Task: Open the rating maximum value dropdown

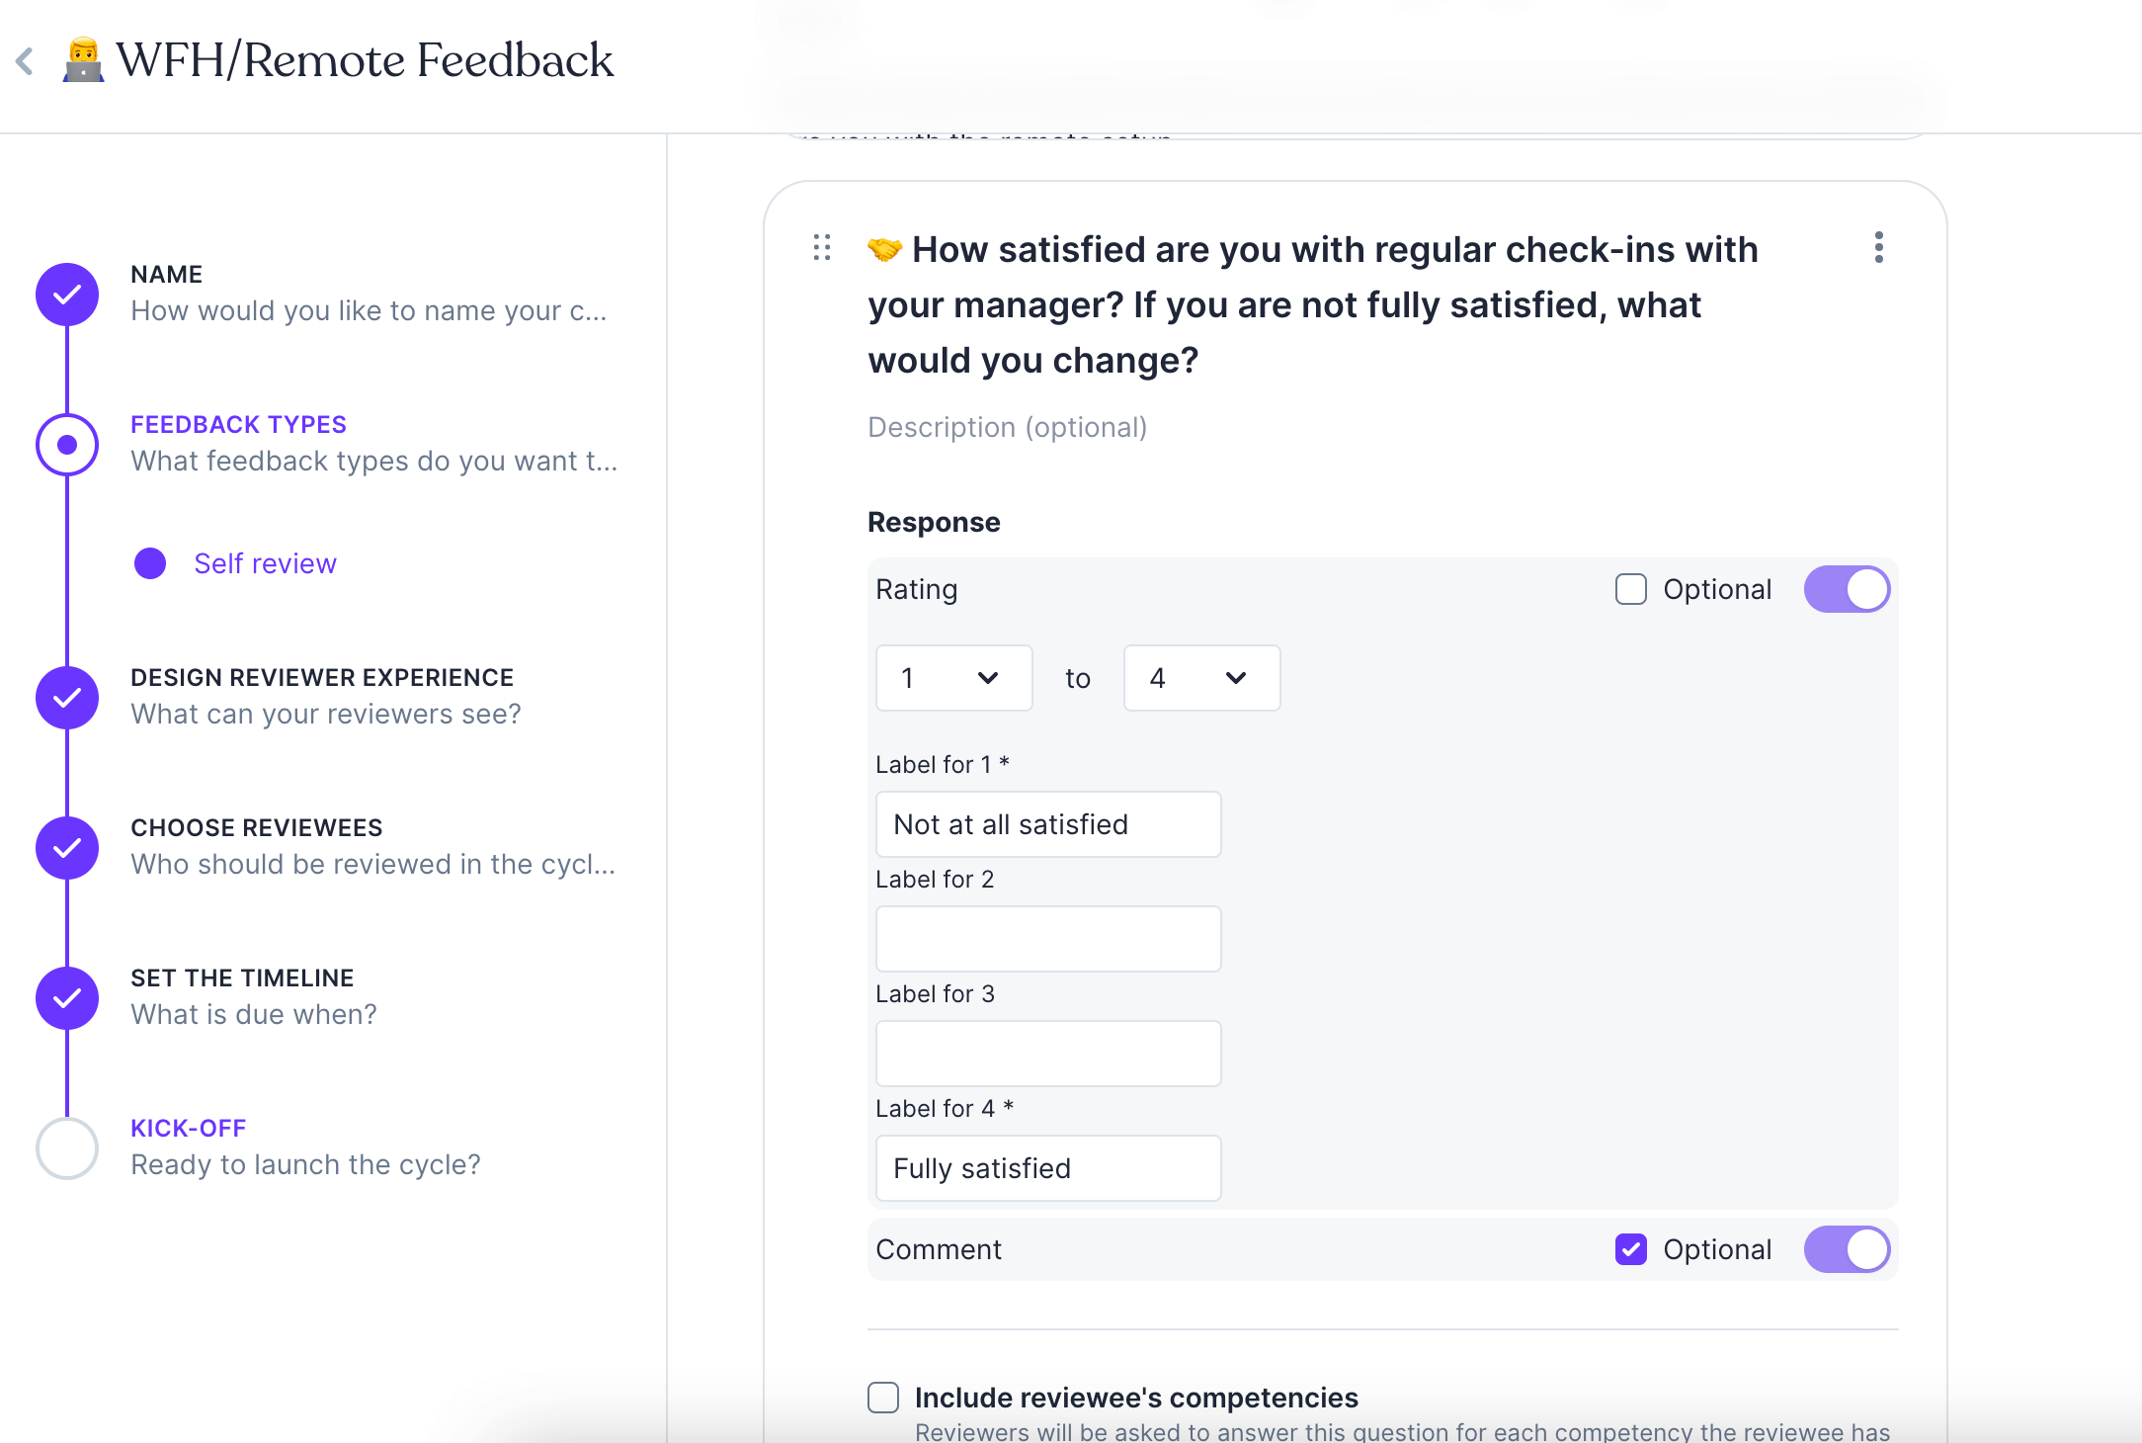Action: click(1201, 678)
